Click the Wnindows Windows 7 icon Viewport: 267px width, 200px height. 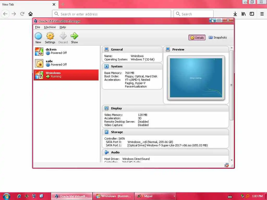[x=39, y=75]
